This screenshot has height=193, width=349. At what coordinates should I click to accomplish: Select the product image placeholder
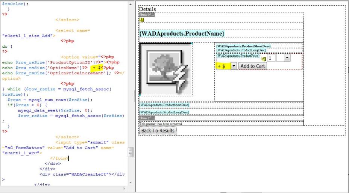click(166, 69)
